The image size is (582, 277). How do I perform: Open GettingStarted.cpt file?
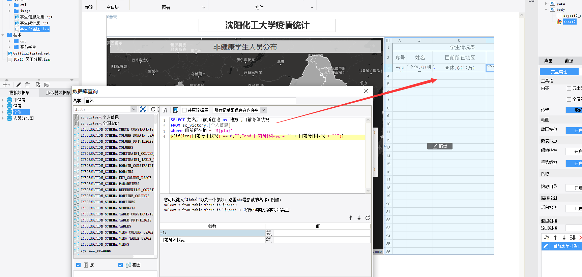tap(31, 53)
